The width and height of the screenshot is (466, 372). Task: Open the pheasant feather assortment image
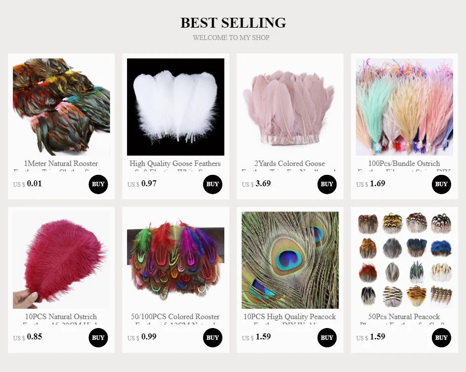(405, 260)
